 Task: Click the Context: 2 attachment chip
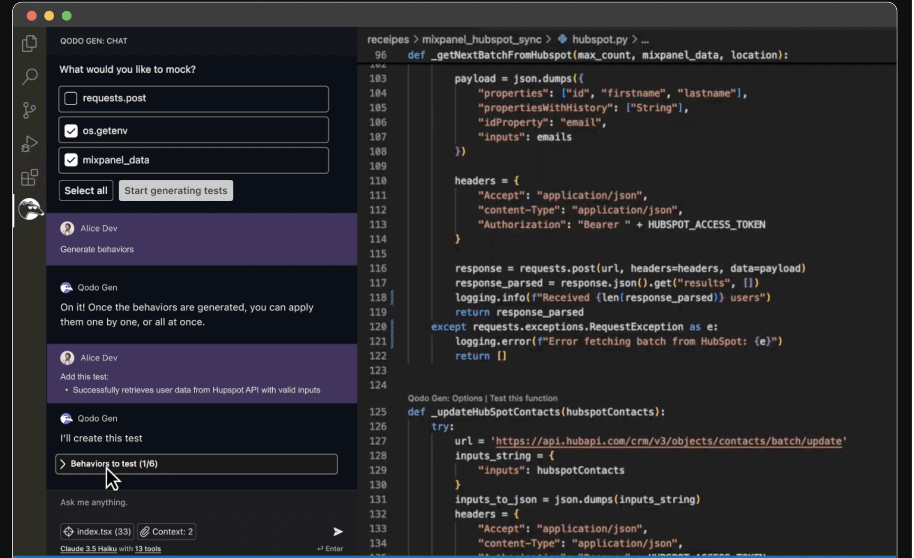[167, 531]
